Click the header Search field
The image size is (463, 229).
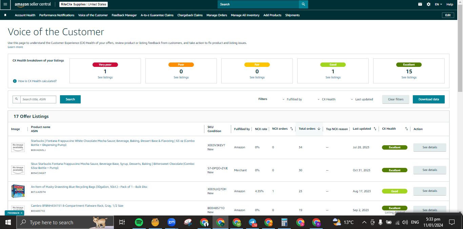(258, 4)
